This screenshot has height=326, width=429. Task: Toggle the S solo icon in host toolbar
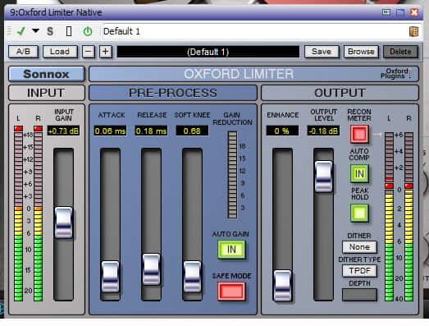tap(50, 31)
